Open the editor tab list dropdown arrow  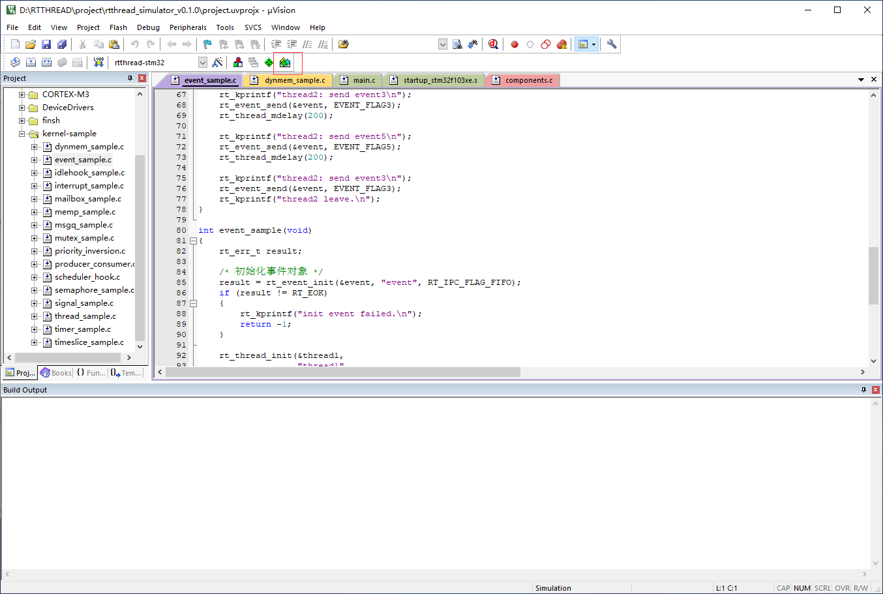point(861,80)
